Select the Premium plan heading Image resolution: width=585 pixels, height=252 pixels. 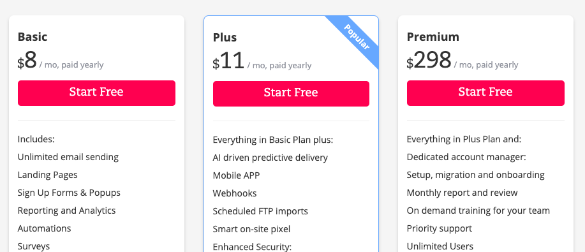433,37
